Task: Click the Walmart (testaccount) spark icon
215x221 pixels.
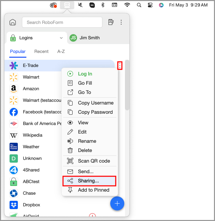Action: (14, 100)
